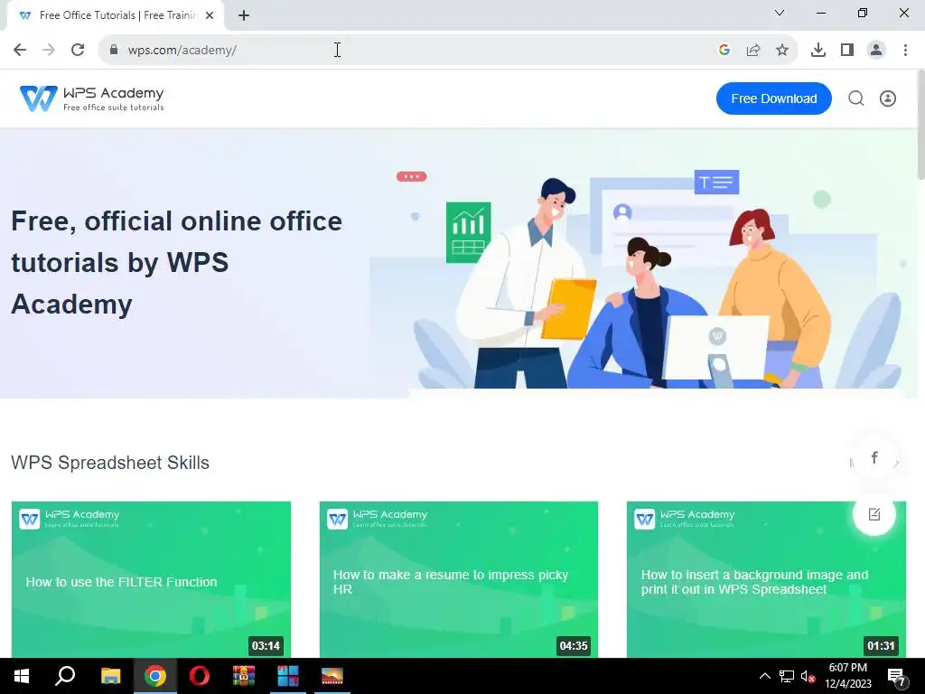The image size is (925, 694).
Task: Open the WPS Academy user account icon
Action: point(888,98)
